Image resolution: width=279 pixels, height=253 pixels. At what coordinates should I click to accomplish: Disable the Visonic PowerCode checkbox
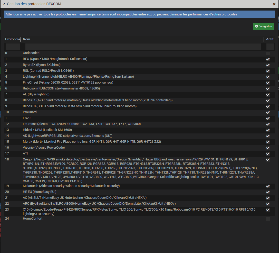click(268, 148)
